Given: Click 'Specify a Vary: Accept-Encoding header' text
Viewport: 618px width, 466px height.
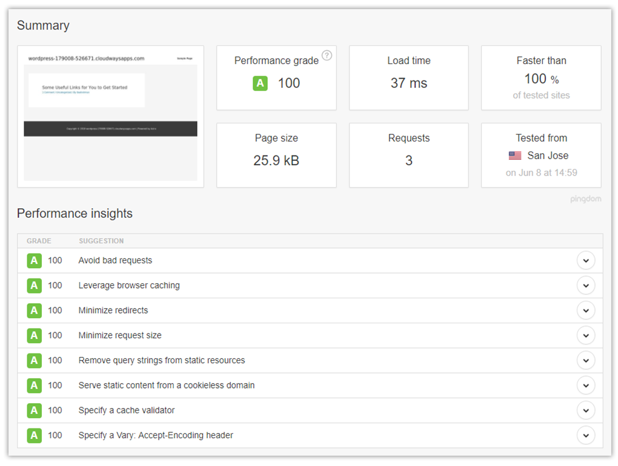Looking at the screenshot, I should (156, 435).
